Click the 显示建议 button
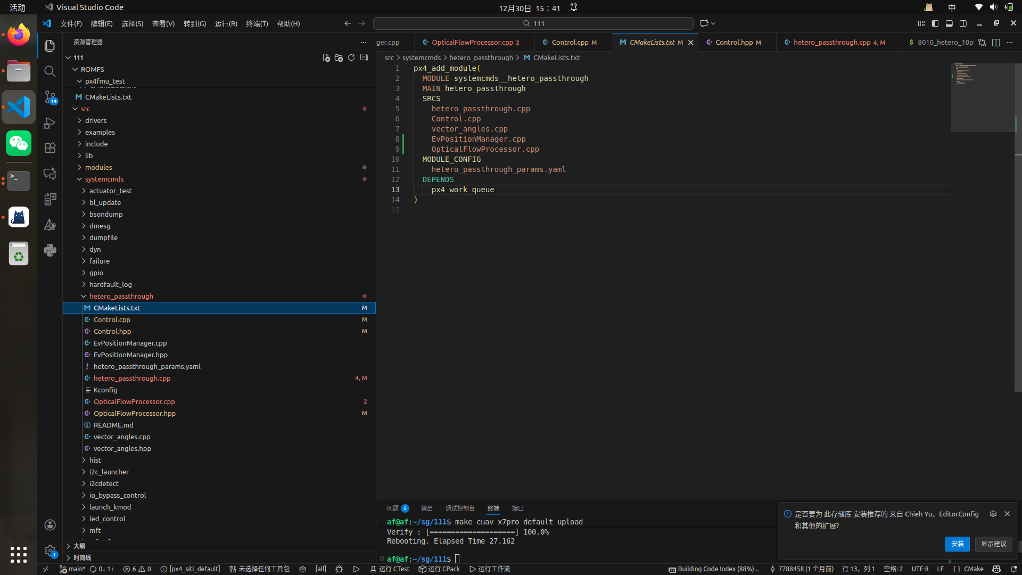 click(993, 544)
